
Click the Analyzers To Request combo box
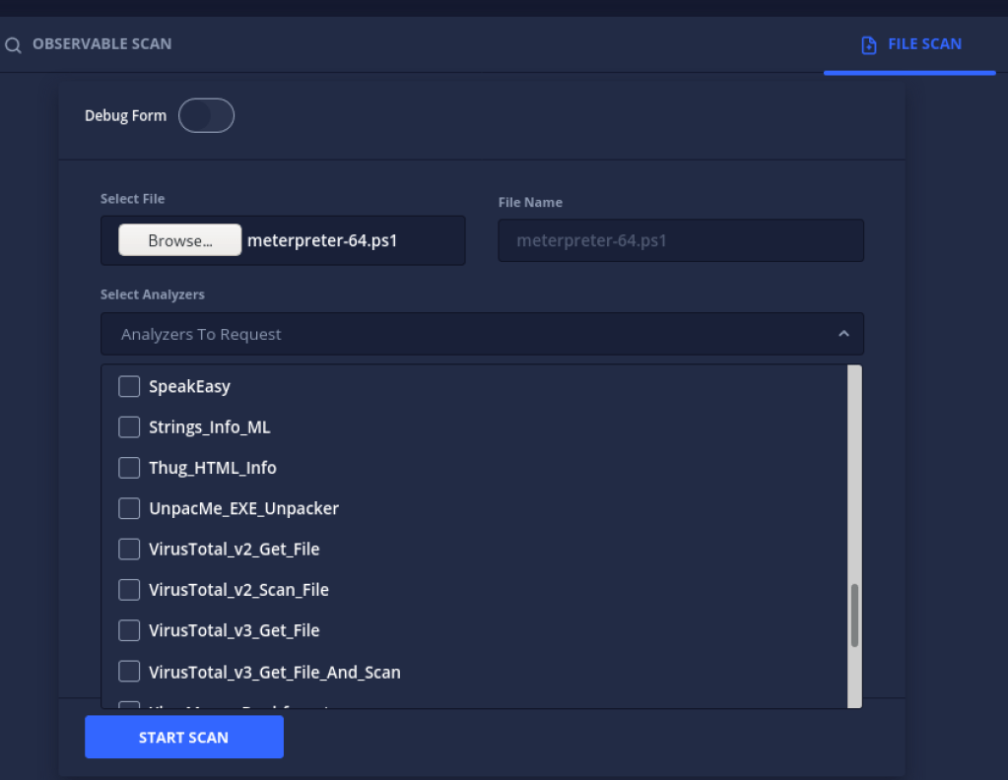(x=463, y=334)
